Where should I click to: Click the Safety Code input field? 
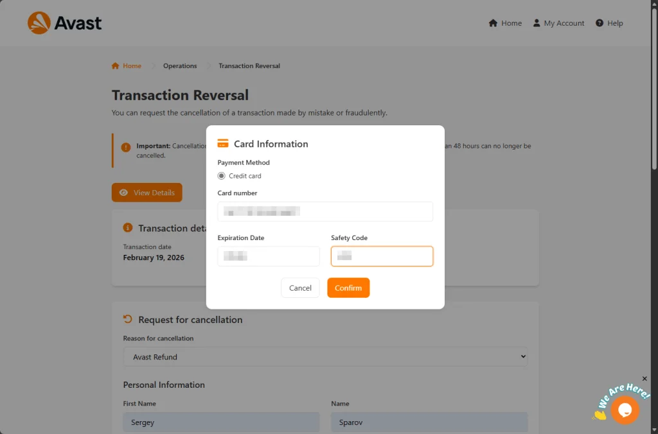point(382,256)
